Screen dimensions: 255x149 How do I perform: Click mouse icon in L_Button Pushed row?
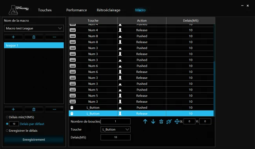(x=72, y=107)
